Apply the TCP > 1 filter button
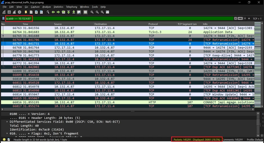The image size is (264, 143). pos(257,19)
